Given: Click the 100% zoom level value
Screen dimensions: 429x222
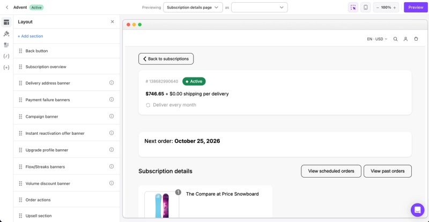Looking at the screenshot, I should (386, 7).
